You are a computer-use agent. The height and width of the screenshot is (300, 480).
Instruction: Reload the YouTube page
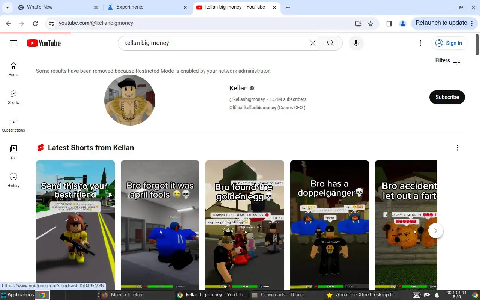[x=35, y=23]
